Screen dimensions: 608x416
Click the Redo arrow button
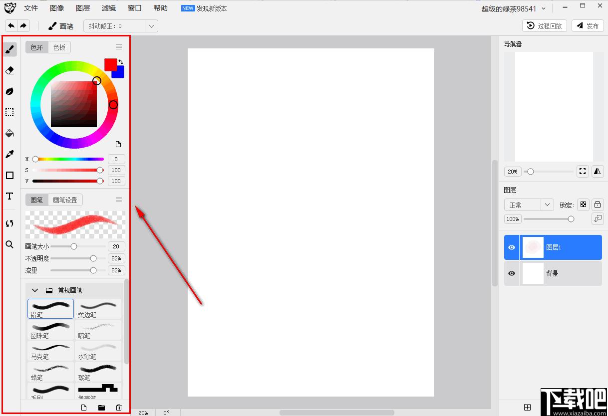(x=23, y=26)
